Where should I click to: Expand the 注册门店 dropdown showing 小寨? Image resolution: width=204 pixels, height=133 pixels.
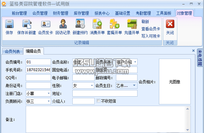coord(49,93)
